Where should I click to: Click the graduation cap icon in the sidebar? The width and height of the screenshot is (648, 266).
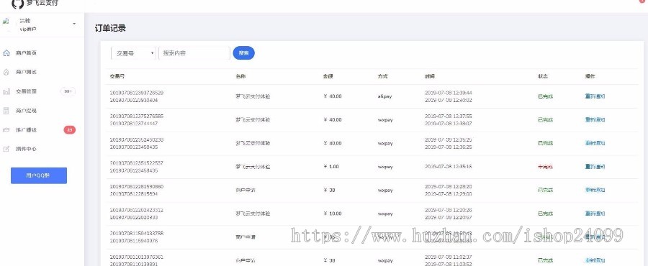[x=6, y=130]
